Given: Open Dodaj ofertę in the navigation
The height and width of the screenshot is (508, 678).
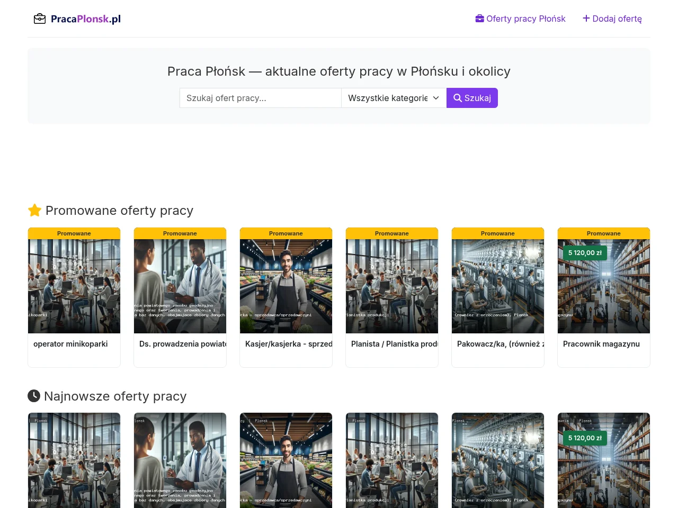Looking at the screenshot, I should [x=612, y=19].
